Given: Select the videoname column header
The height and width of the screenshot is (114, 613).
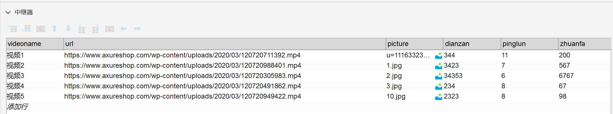Looking at the screenshot, I should click(x=35, y=44).
